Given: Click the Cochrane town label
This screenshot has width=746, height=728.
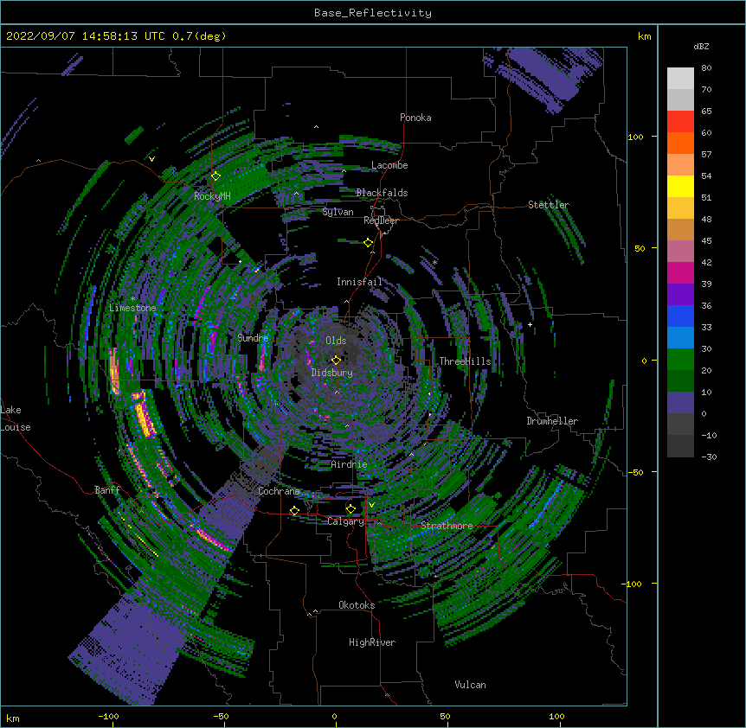Looking at the screenshot, I should pyautogui.click(x=279, y=491).
